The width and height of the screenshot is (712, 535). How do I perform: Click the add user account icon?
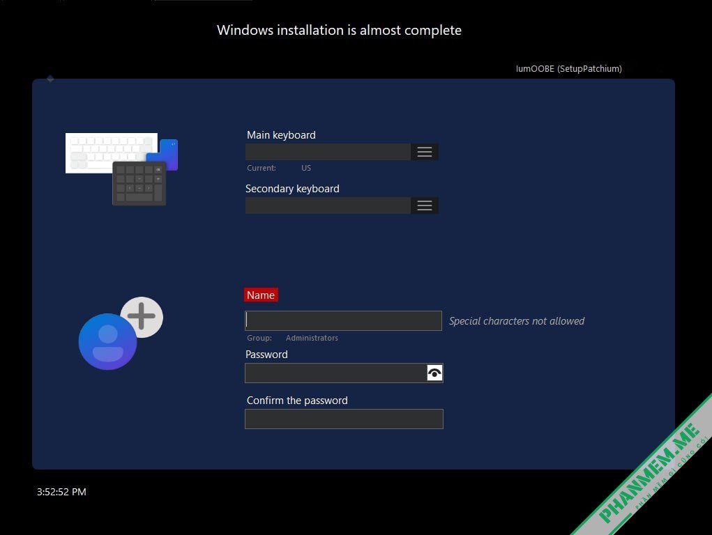tap(121, 333)
